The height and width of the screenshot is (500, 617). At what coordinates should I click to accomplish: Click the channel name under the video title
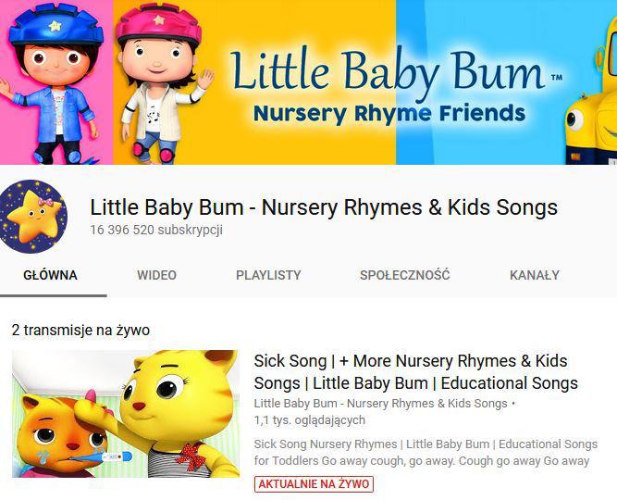pyautogui.click(x=380, y=404)
